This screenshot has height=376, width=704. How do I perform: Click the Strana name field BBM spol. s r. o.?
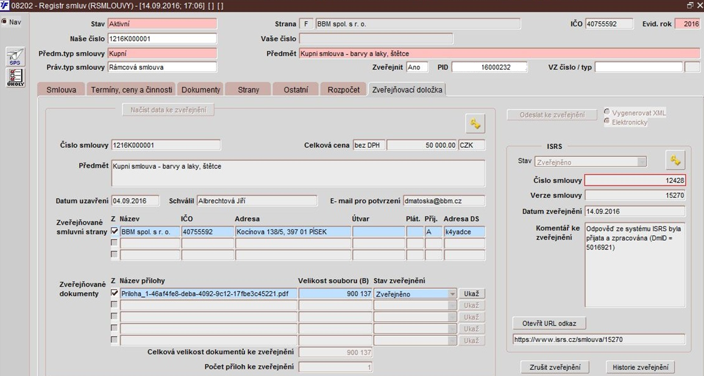418,24
